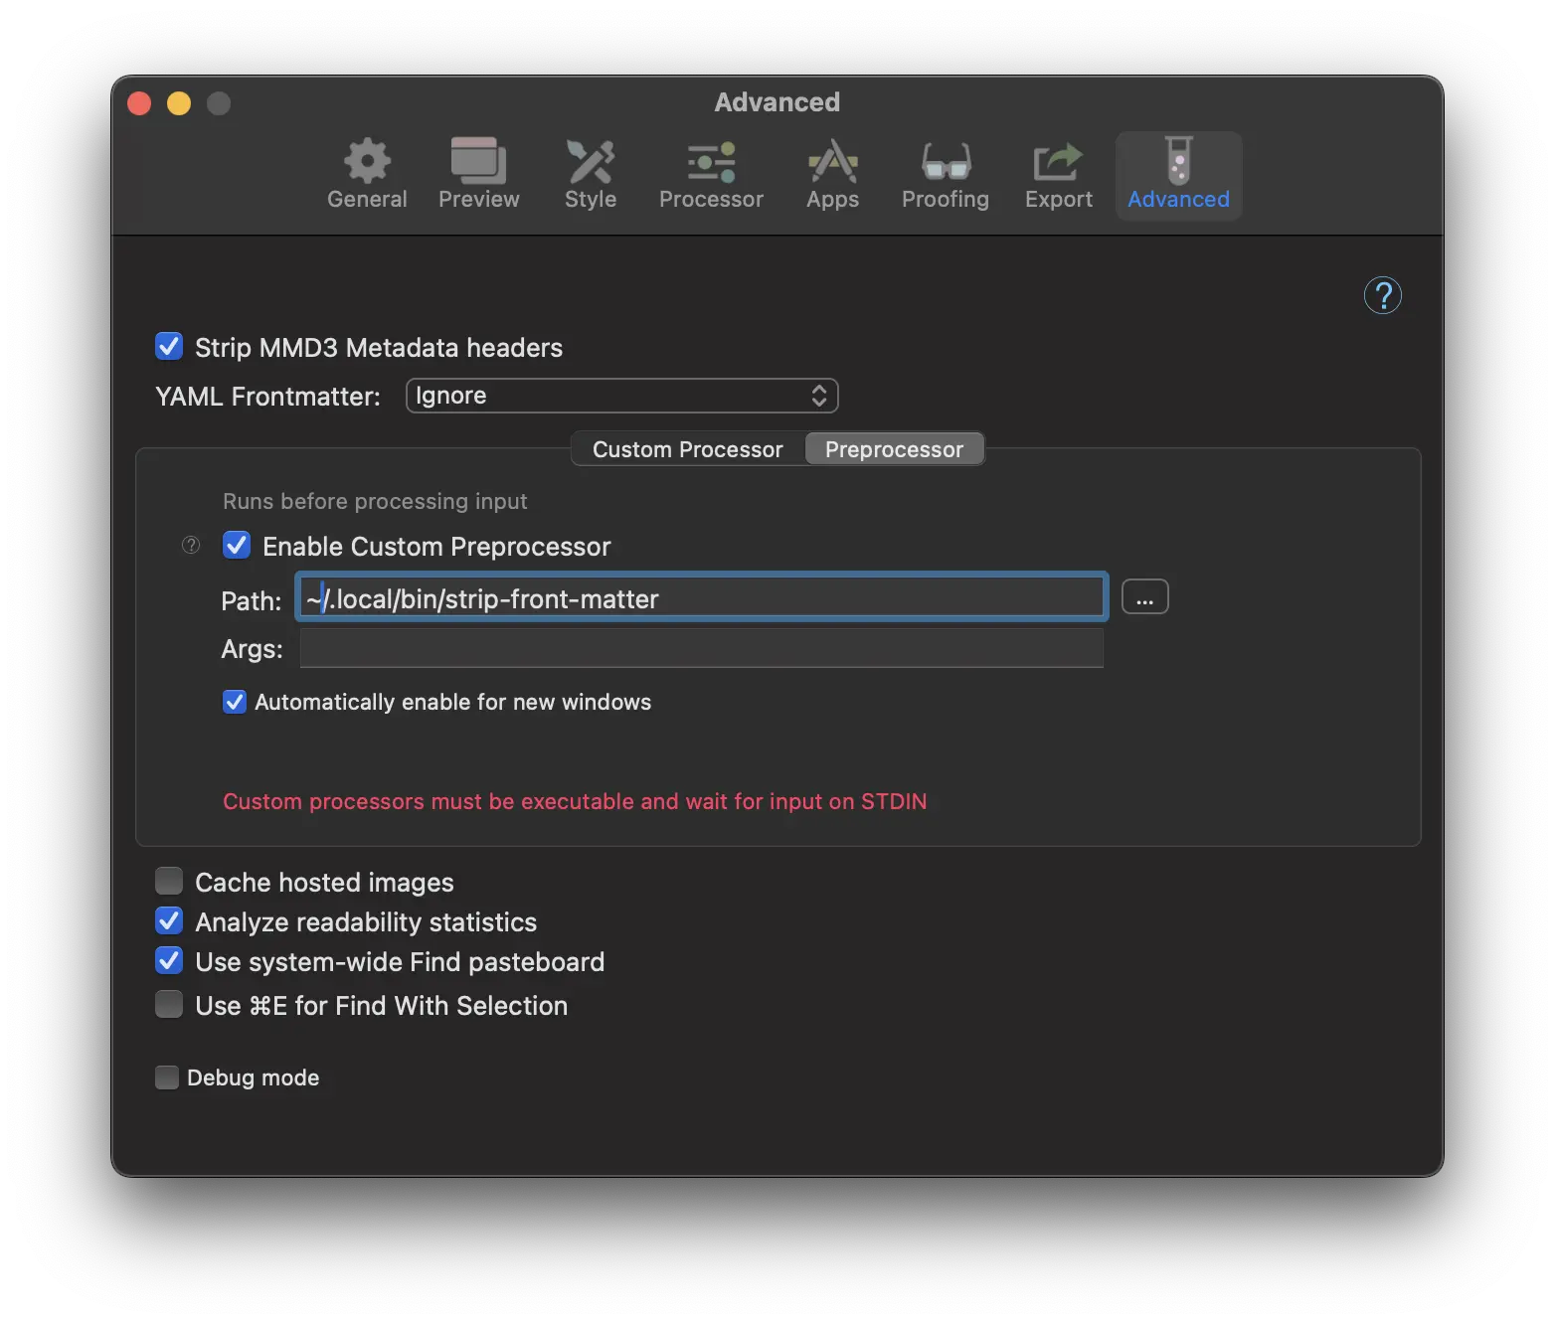Screen dimensions: 1555x1324
Task: Switch to the Style preferences pane
Action: pyautogui.click(x=591, y=175)
